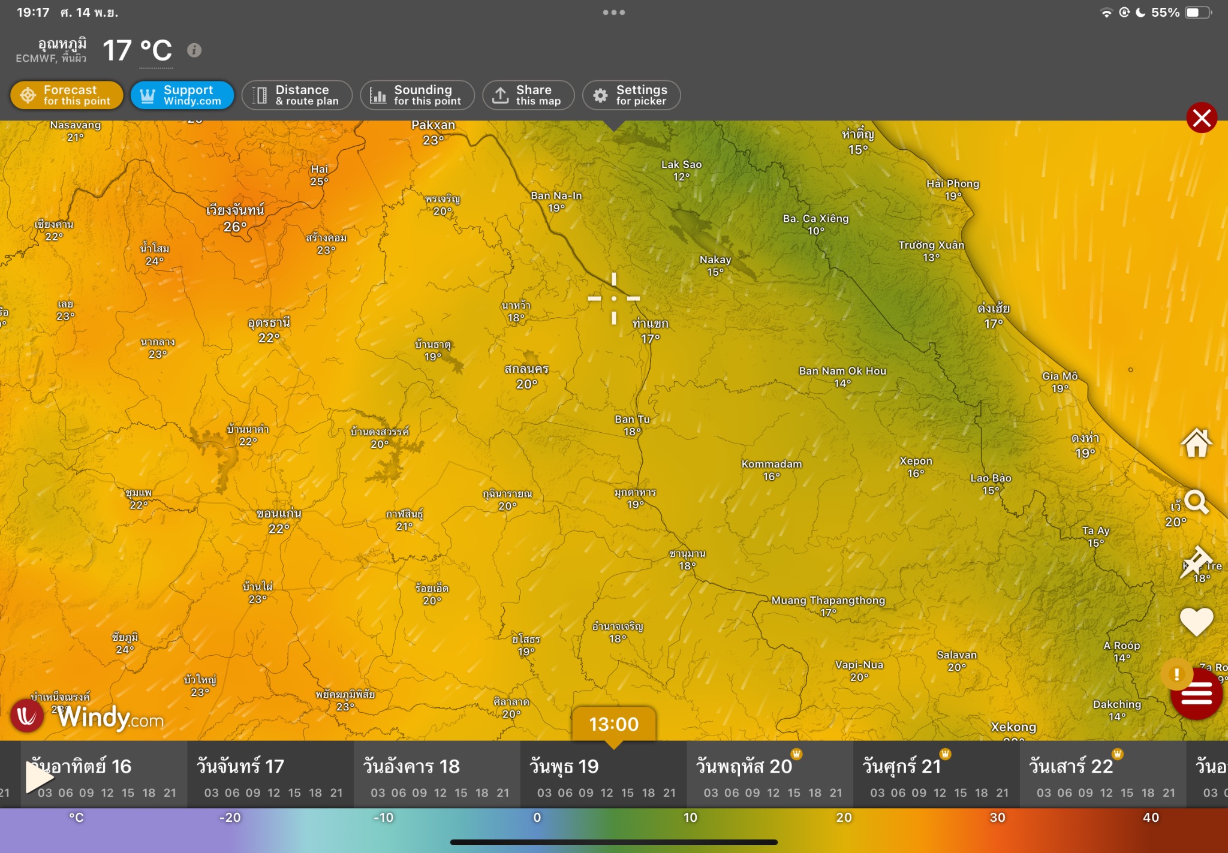Open search with magnifier icon

pos(1196,502)
